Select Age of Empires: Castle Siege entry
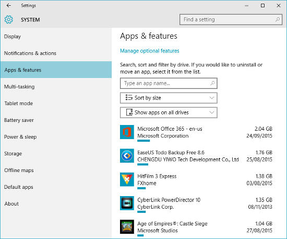 (196, 228)
